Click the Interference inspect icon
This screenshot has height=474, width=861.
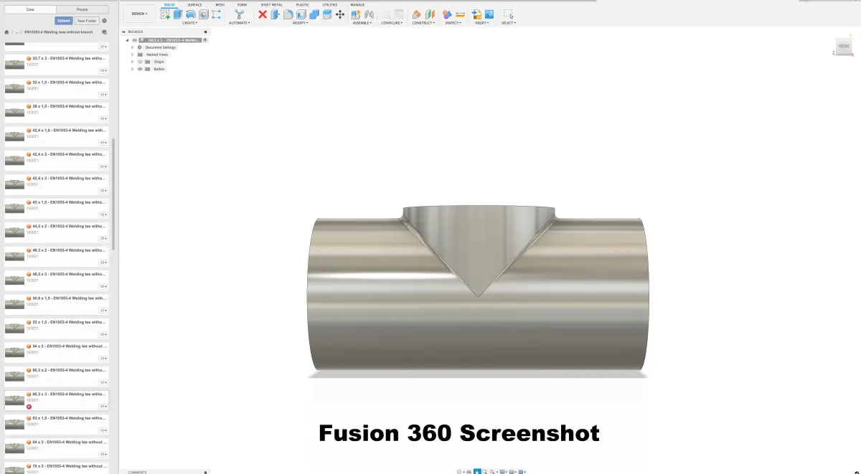pos(447,14)
